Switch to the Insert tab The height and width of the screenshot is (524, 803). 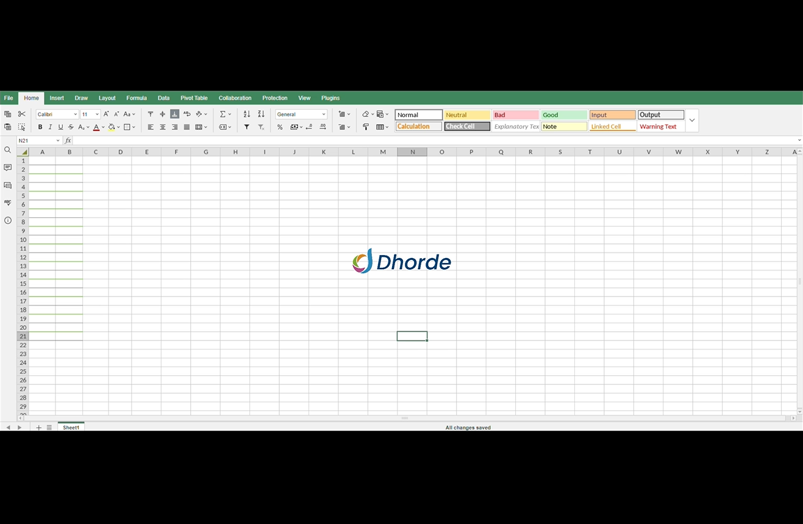(x=57, y=98)
